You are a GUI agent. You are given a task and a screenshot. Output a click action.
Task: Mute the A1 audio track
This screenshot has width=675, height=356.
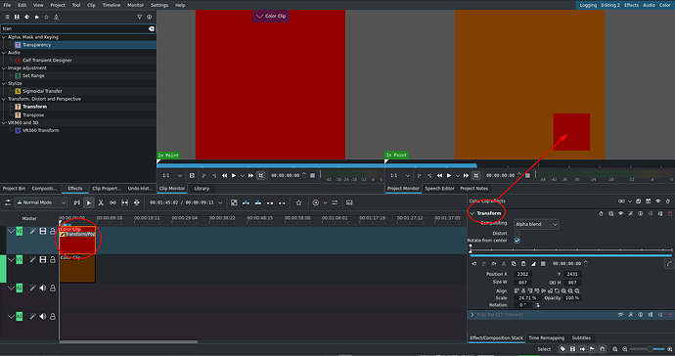[x=43, y=288]
